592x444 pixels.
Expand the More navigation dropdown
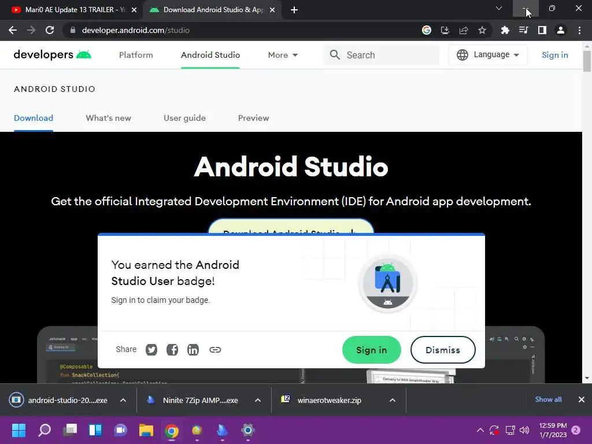pos(283,55)
